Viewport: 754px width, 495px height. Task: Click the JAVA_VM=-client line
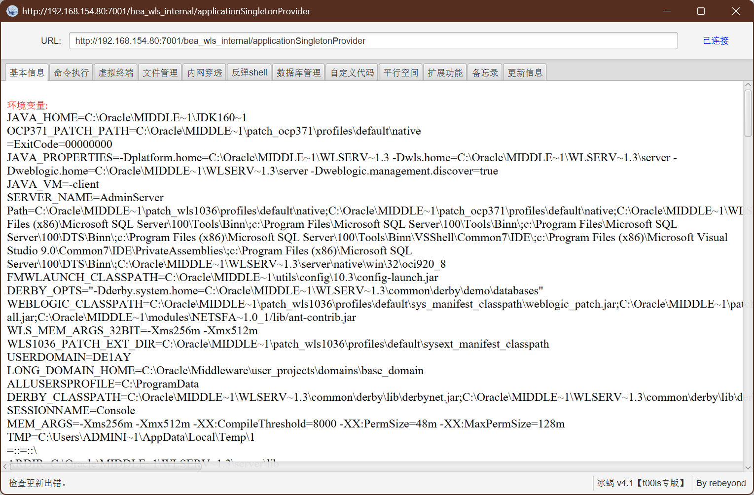pos(53,184)
